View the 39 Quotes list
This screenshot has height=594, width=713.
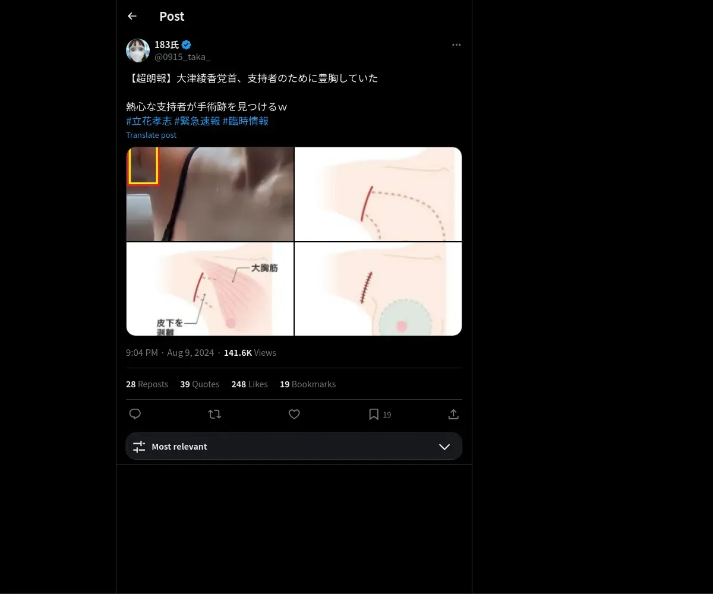(200, 384)
